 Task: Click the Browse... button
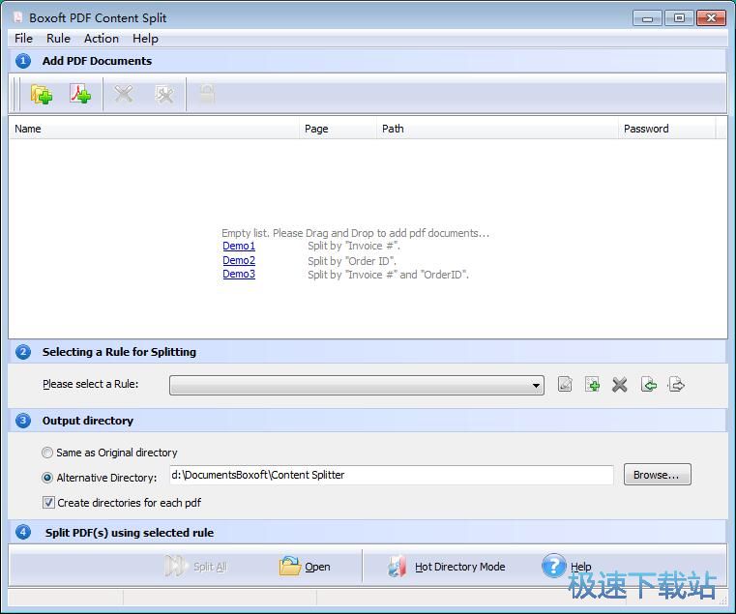[657, 475]
